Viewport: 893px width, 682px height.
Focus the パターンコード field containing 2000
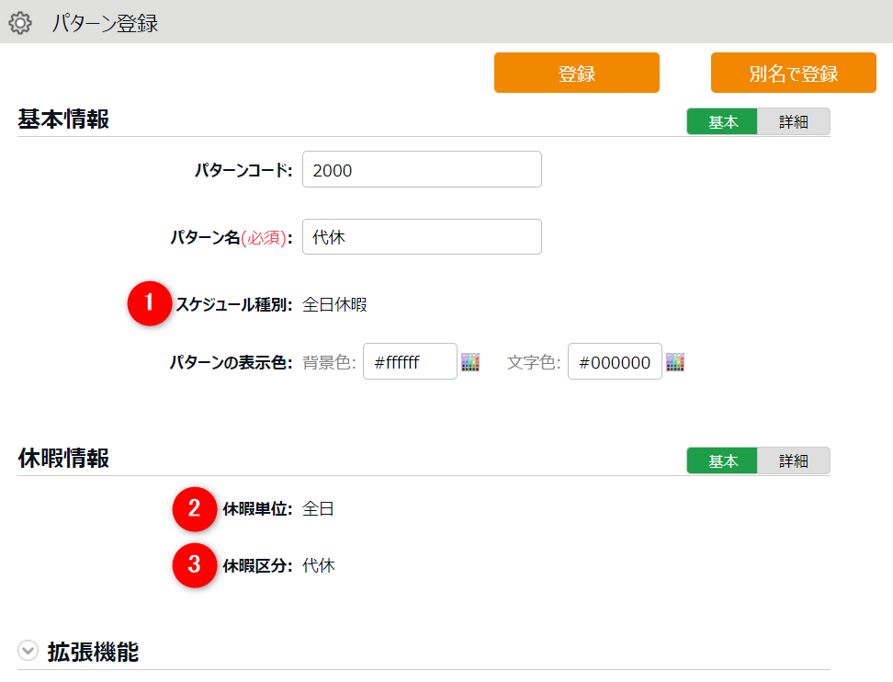(421, 170)
